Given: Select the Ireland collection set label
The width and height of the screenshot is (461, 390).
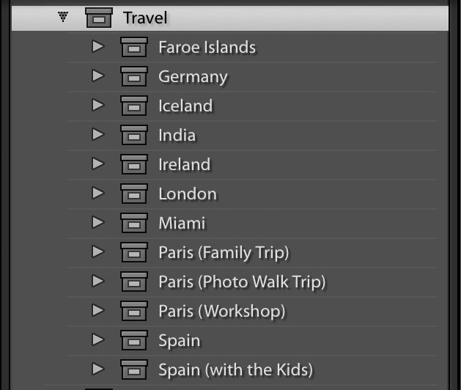Looking at the screenshot, I should point(185,164).
